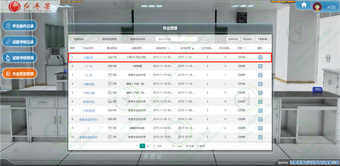The height and width of the screenshot is (166, 340).
Task: Click the 2019-11-21 00... start time cell
Action: click(x=163, y=57)
